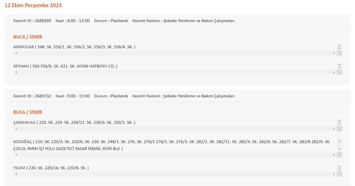Click the 12 Ekim Perşembe 2023 date heading
This screenshot has height=186, width=355.
tap(33, 6)
